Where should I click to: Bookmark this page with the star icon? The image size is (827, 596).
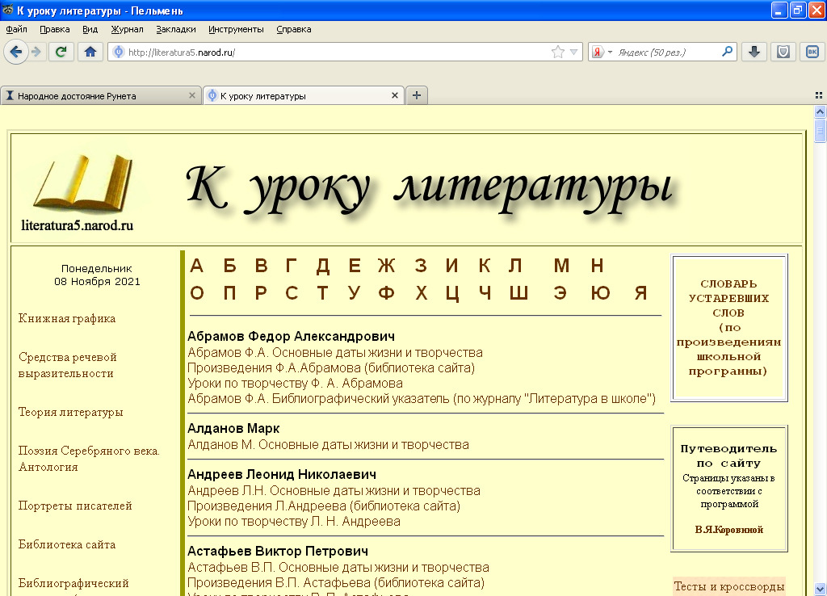[557, 52]
